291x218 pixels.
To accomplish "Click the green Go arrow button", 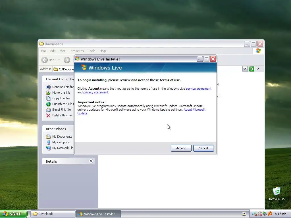I will [252, 69].
